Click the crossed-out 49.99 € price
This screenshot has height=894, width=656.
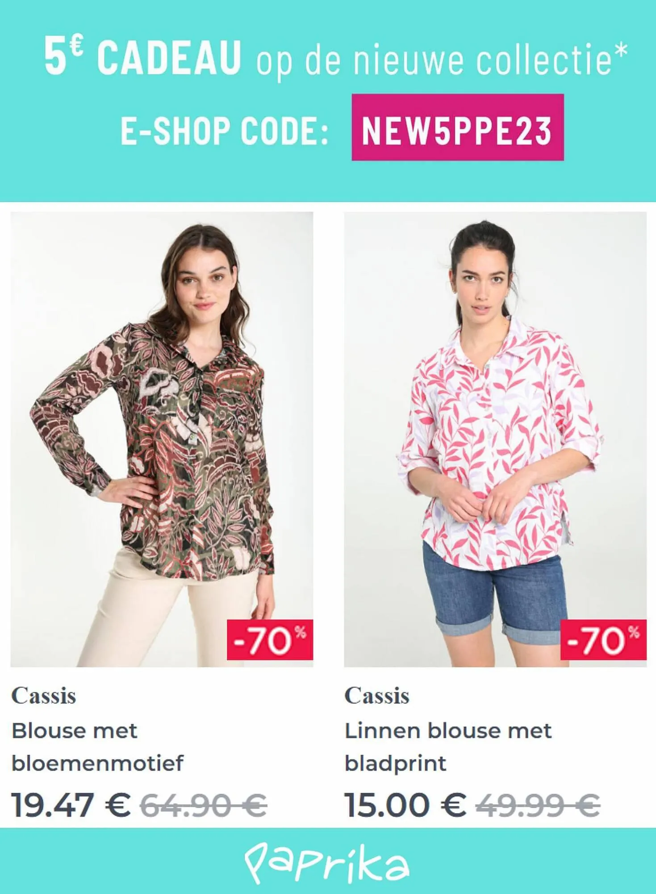(538, 805)
